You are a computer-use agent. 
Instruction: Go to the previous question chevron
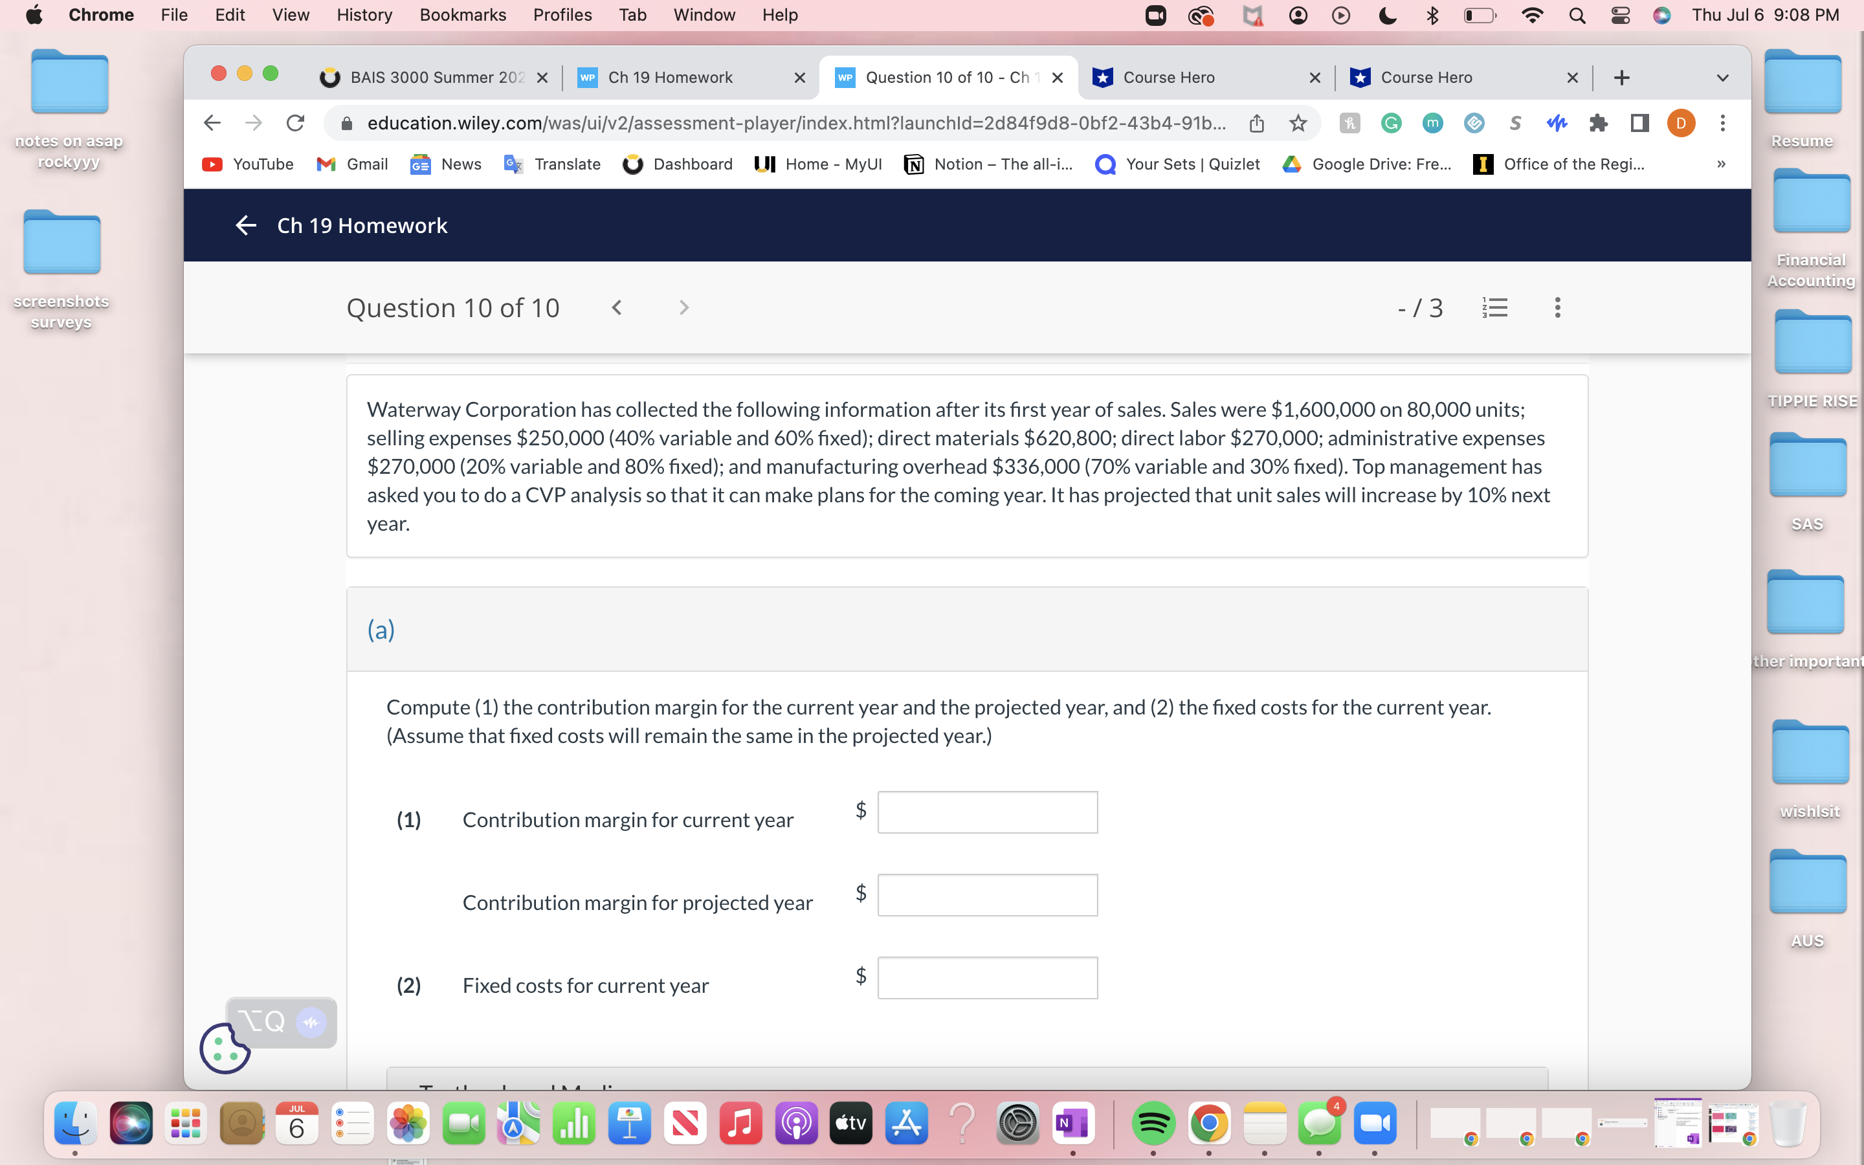[x=616, y=307]
